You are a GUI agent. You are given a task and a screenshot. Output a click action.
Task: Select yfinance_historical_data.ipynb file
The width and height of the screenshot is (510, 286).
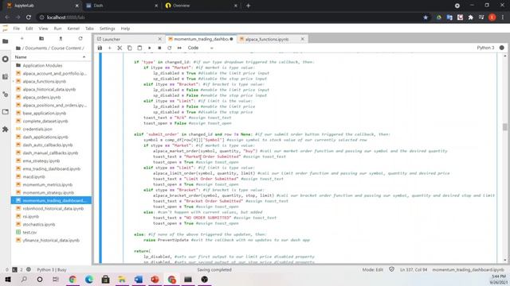click(x=51, y=240)
